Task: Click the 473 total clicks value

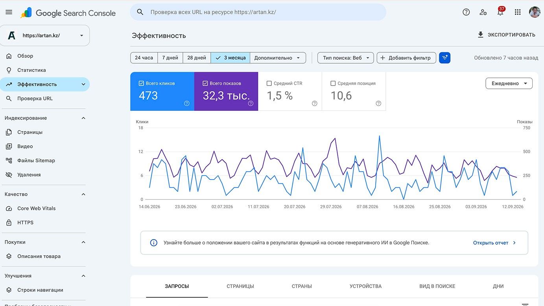Action: coord(148,95)
